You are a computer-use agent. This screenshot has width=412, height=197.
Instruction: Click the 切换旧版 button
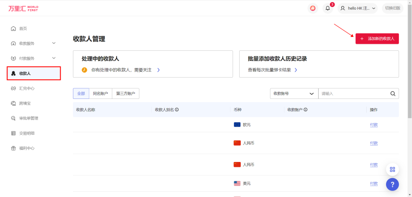point(392,8)
